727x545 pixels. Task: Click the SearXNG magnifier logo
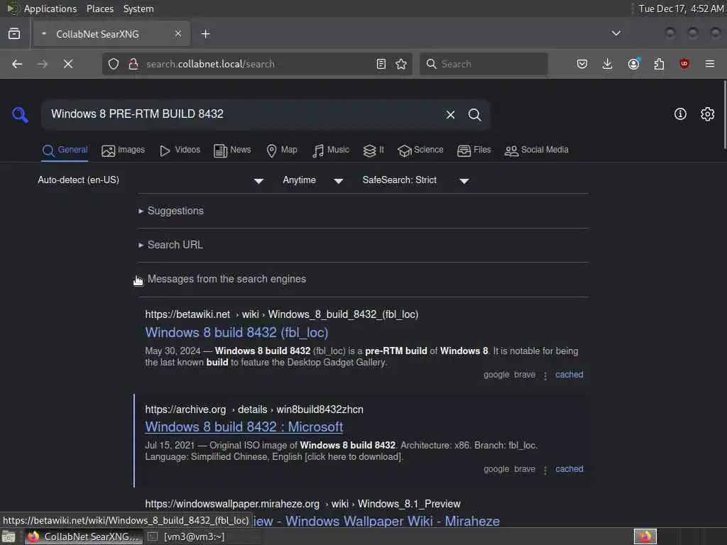coord(20,114)
